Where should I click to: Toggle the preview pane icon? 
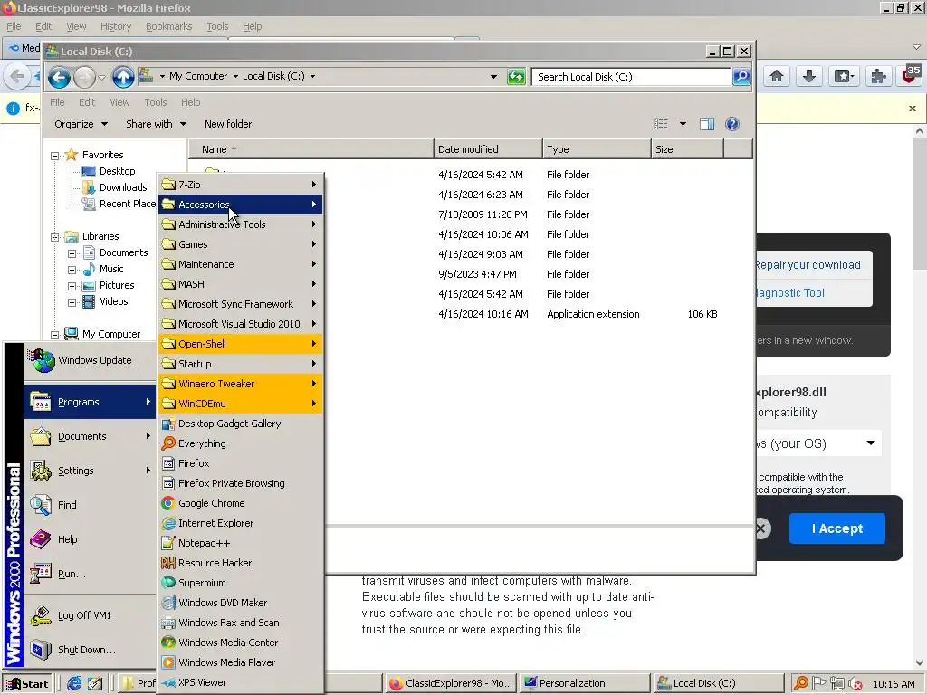coord(707,124)
